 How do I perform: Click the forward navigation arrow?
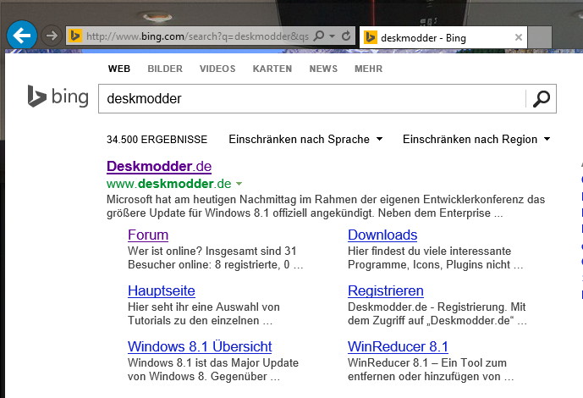coord(52,36)
